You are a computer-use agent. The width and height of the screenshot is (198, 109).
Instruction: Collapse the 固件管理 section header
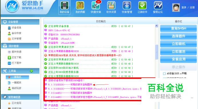click(20, 46)
